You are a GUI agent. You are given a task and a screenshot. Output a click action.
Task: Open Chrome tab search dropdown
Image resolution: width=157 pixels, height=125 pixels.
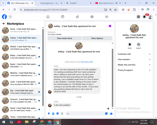click(3, 3)
